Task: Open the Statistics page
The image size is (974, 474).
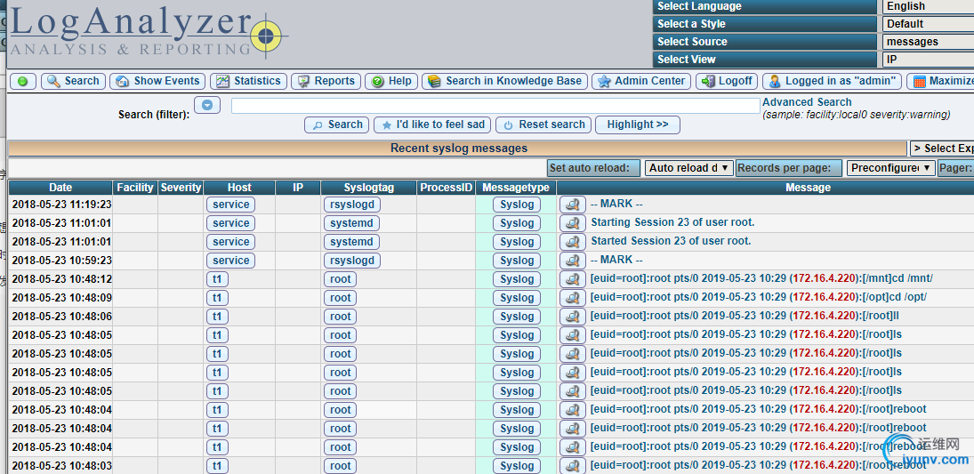Action: click(248, 82)
